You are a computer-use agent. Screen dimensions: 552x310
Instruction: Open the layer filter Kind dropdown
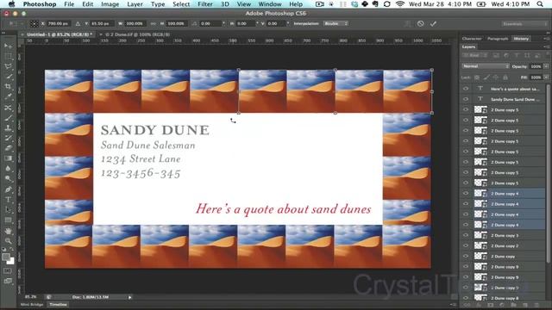pyautogui.click(x=475, y=55)
